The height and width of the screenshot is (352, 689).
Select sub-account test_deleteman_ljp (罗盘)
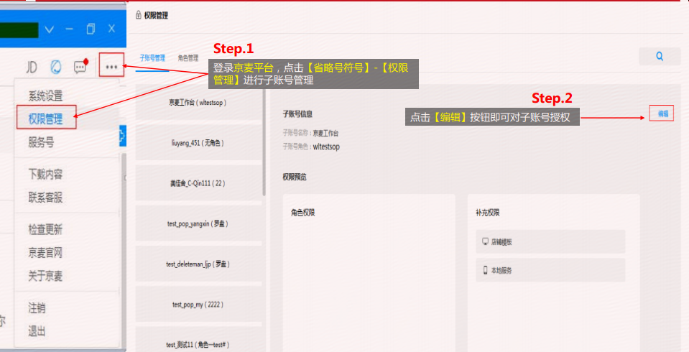[x=198, y=264]
